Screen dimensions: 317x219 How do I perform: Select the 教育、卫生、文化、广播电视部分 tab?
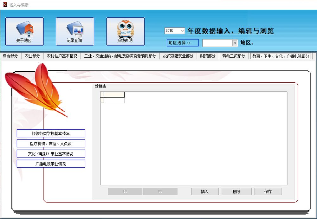tap(281, 56)
